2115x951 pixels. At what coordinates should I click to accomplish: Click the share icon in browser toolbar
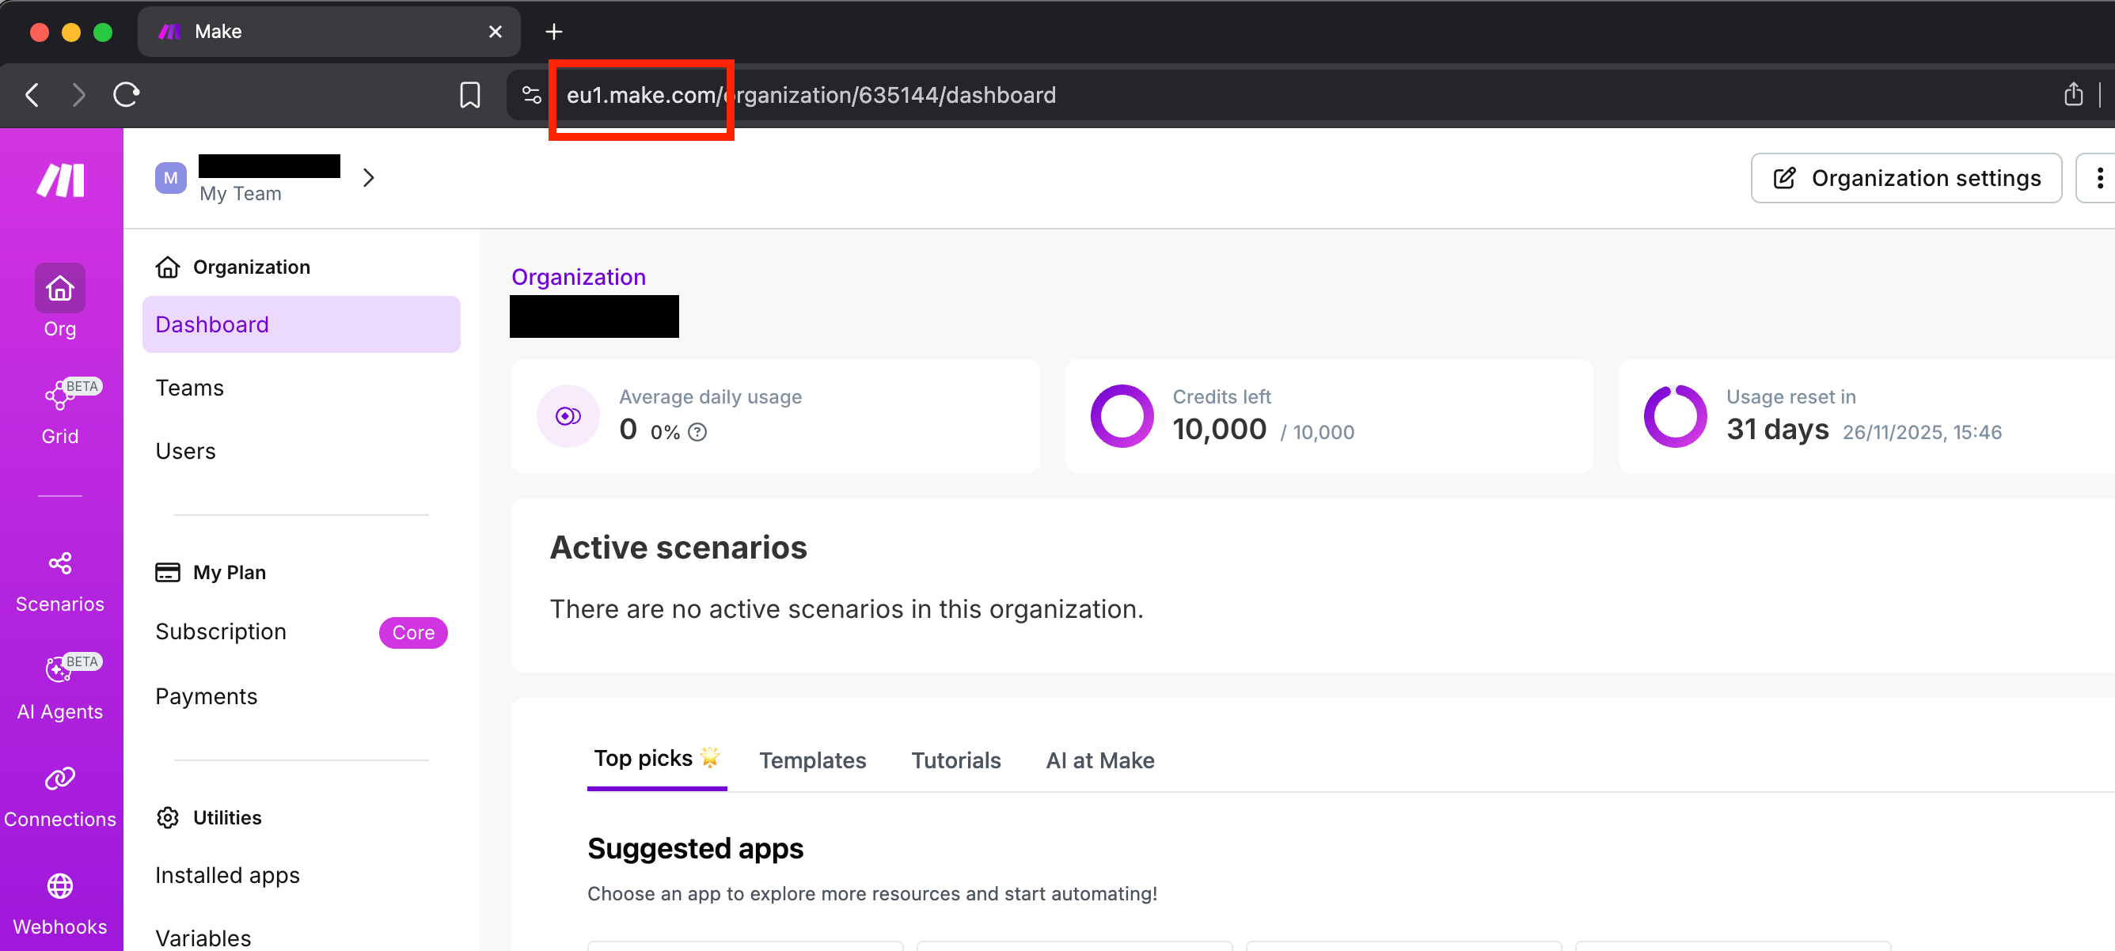point(2073,94)
